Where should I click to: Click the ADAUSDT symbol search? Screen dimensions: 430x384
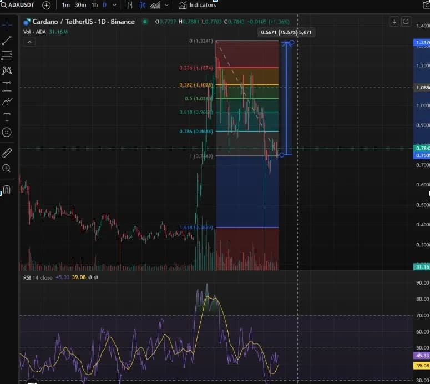point(19,5)
